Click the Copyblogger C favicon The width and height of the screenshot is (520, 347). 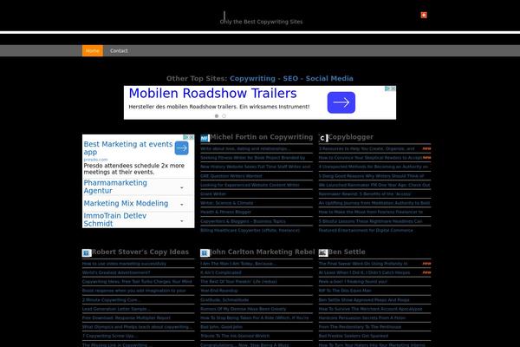coord(323,138)
